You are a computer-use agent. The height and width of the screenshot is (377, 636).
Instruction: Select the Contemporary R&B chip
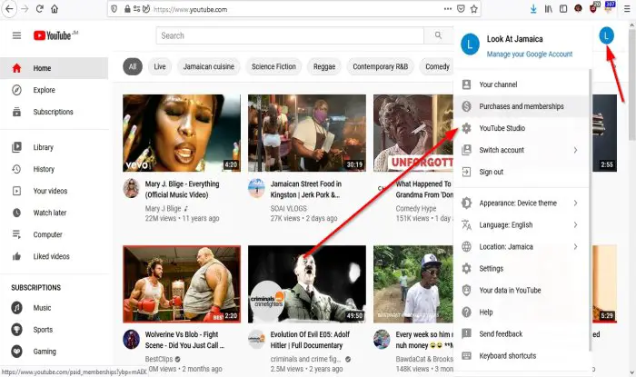(x=380, y=67)
